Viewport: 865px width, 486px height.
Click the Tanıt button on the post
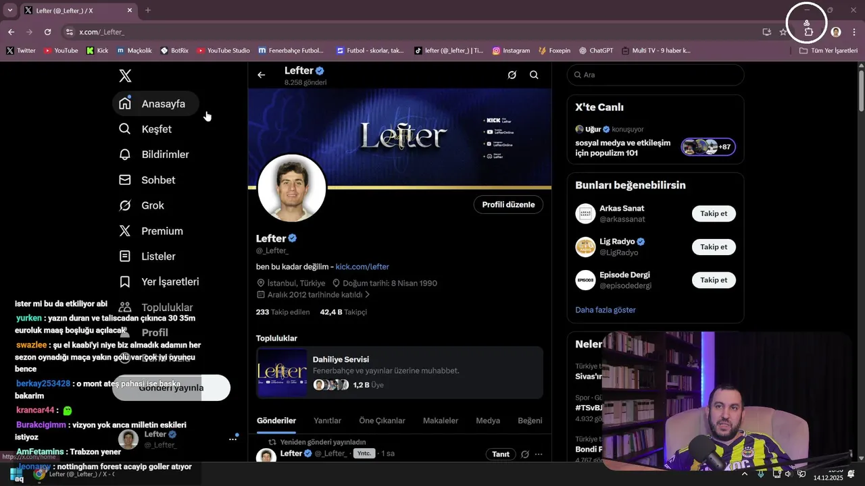(501, 454)
